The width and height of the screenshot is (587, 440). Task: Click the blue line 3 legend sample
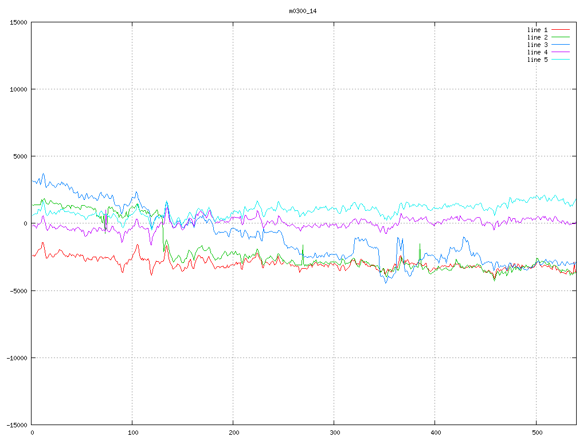coord(561,45)
